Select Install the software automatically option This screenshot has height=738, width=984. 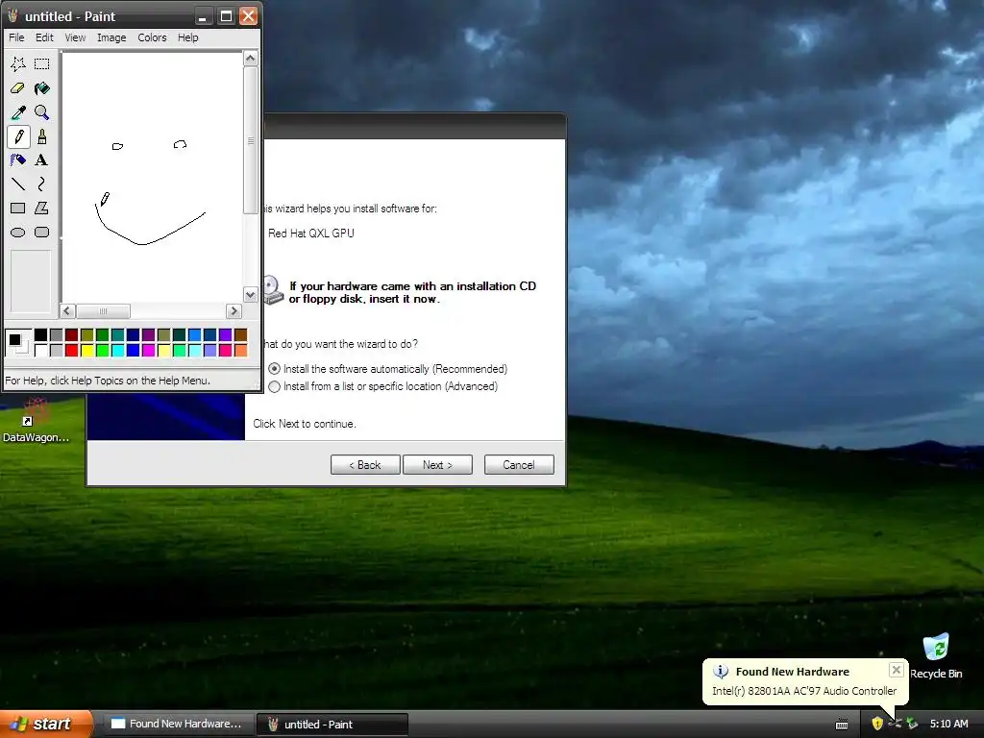click(x=388, y=369)
